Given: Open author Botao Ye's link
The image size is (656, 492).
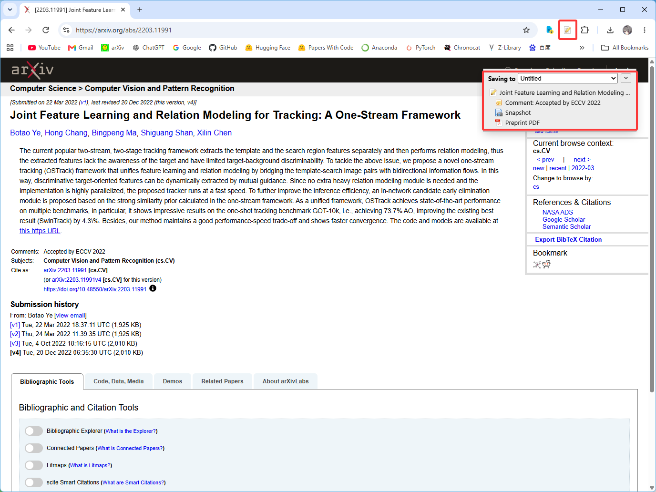Looking at the screenshot, I should tap(25, 133).
